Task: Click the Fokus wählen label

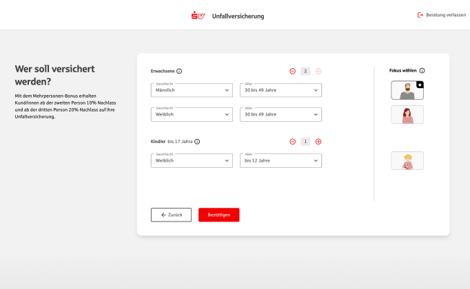Action: click(403, 71)
